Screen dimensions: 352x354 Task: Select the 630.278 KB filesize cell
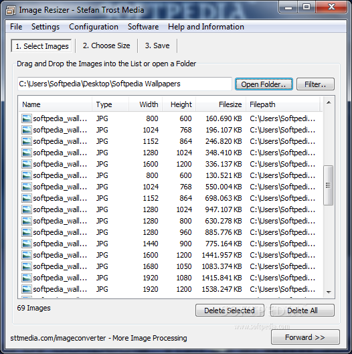[x=224, y=221]
